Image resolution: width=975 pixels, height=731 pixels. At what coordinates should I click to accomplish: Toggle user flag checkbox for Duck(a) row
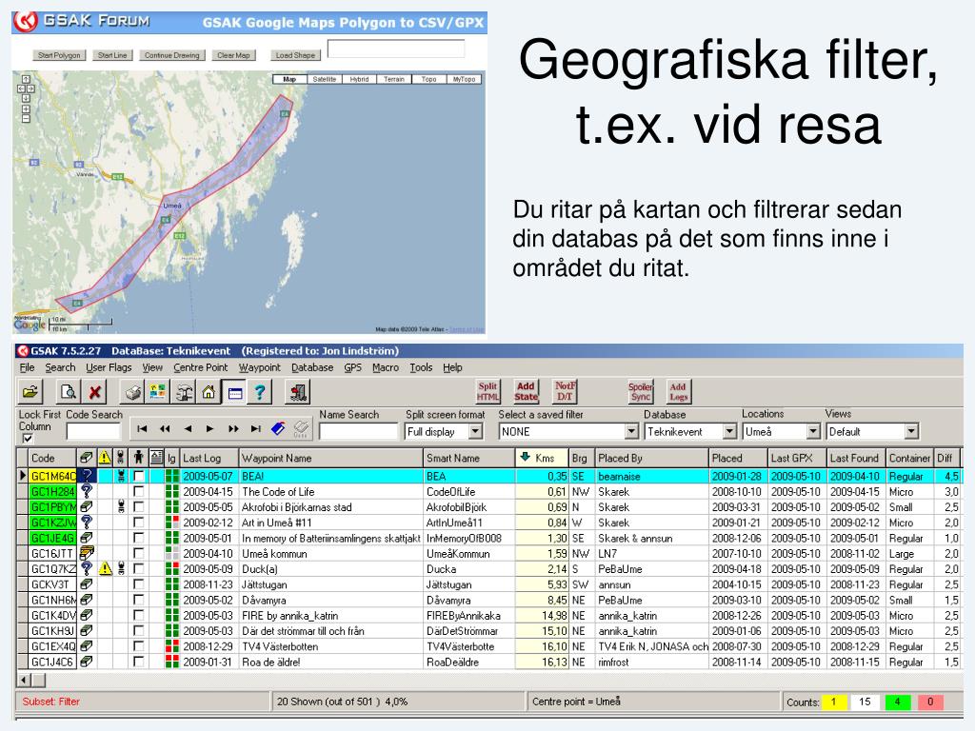point(139,569)
